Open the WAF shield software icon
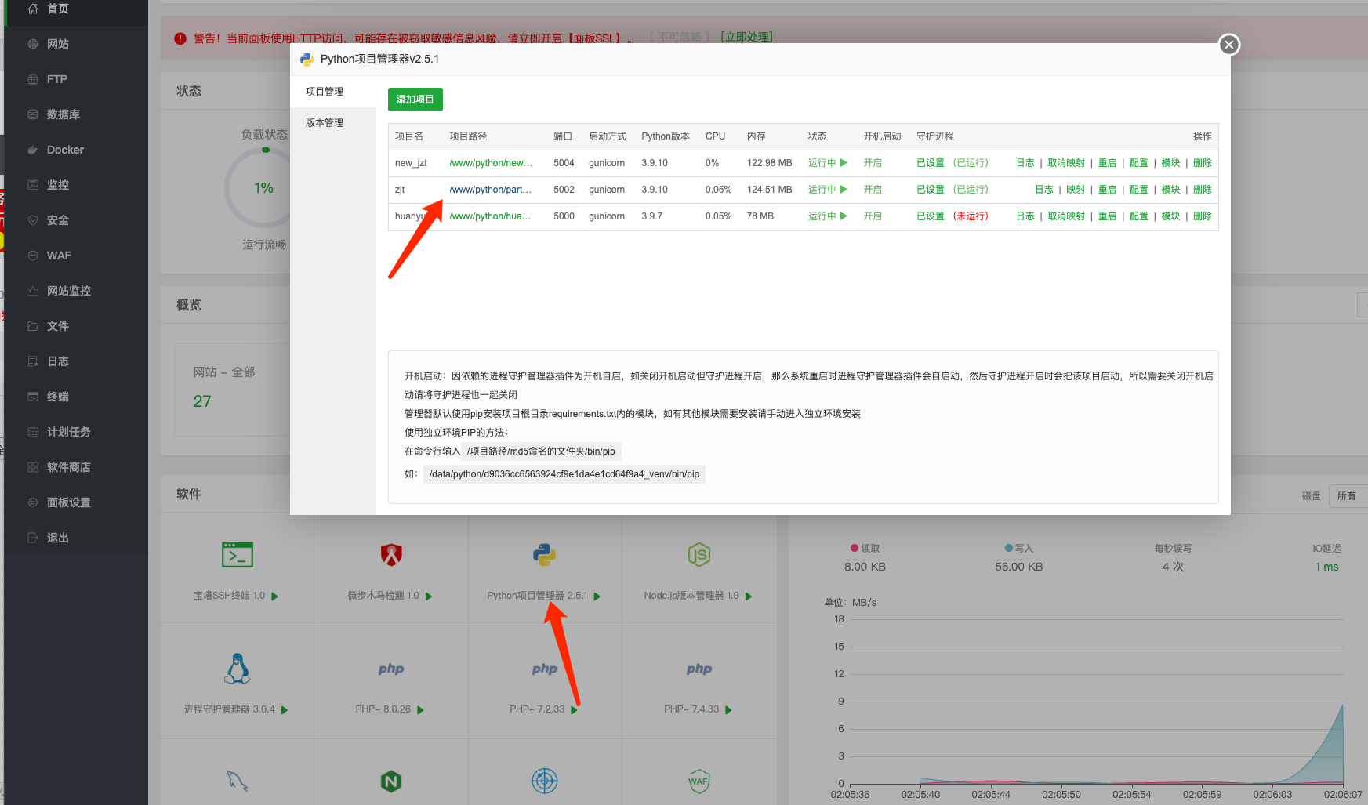The image size is (1368, 805). [699, 781]
